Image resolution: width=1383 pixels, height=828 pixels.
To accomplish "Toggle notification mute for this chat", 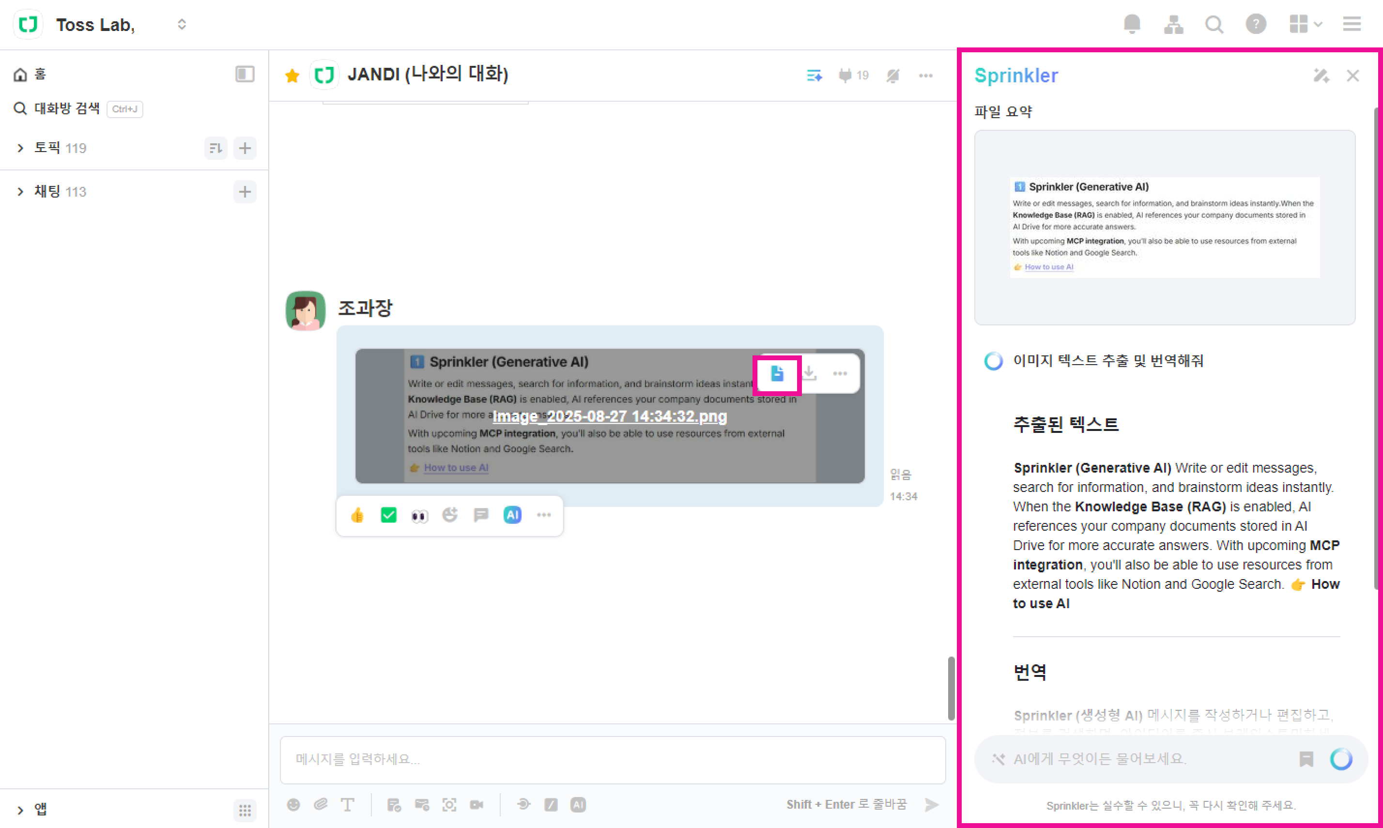I will [892, 76].
